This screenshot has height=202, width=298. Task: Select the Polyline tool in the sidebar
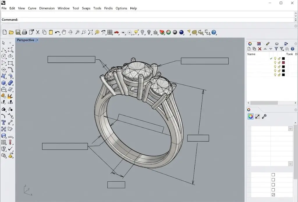coord(3,50)
